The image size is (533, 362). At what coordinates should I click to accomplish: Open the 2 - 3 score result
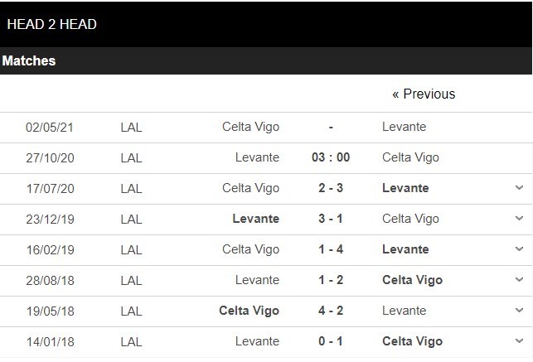(331, 188)
